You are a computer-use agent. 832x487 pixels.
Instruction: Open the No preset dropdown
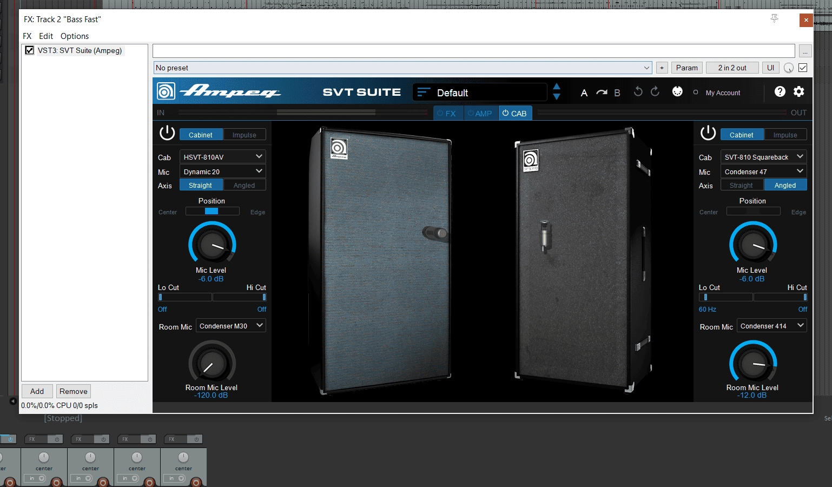click(x=403, y=68)
